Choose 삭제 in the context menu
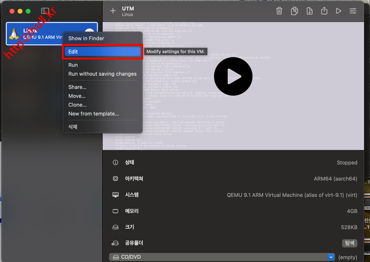The width and height of the screenshot is (370, 262). (x=103, y=127)
